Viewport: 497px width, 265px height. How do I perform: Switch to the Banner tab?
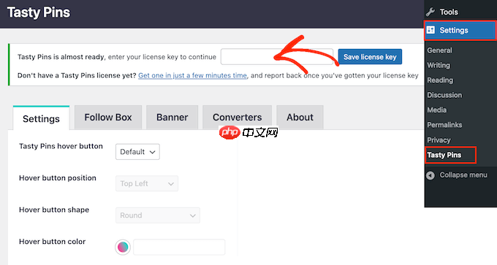[172, 117]
